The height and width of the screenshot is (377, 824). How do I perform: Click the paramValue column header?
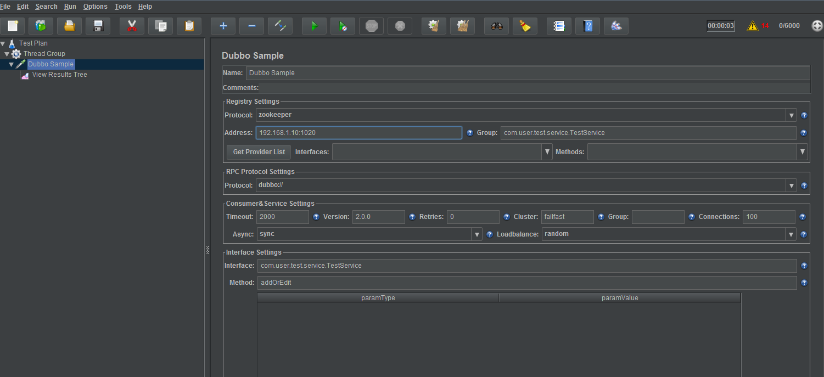tap(620, 298)
